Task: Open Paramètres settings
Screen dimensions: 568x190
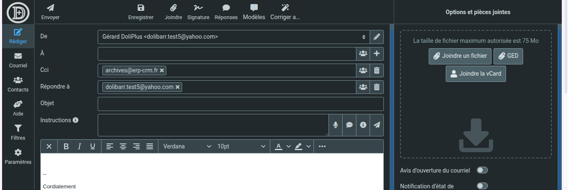Action: [x=18, y=157]
